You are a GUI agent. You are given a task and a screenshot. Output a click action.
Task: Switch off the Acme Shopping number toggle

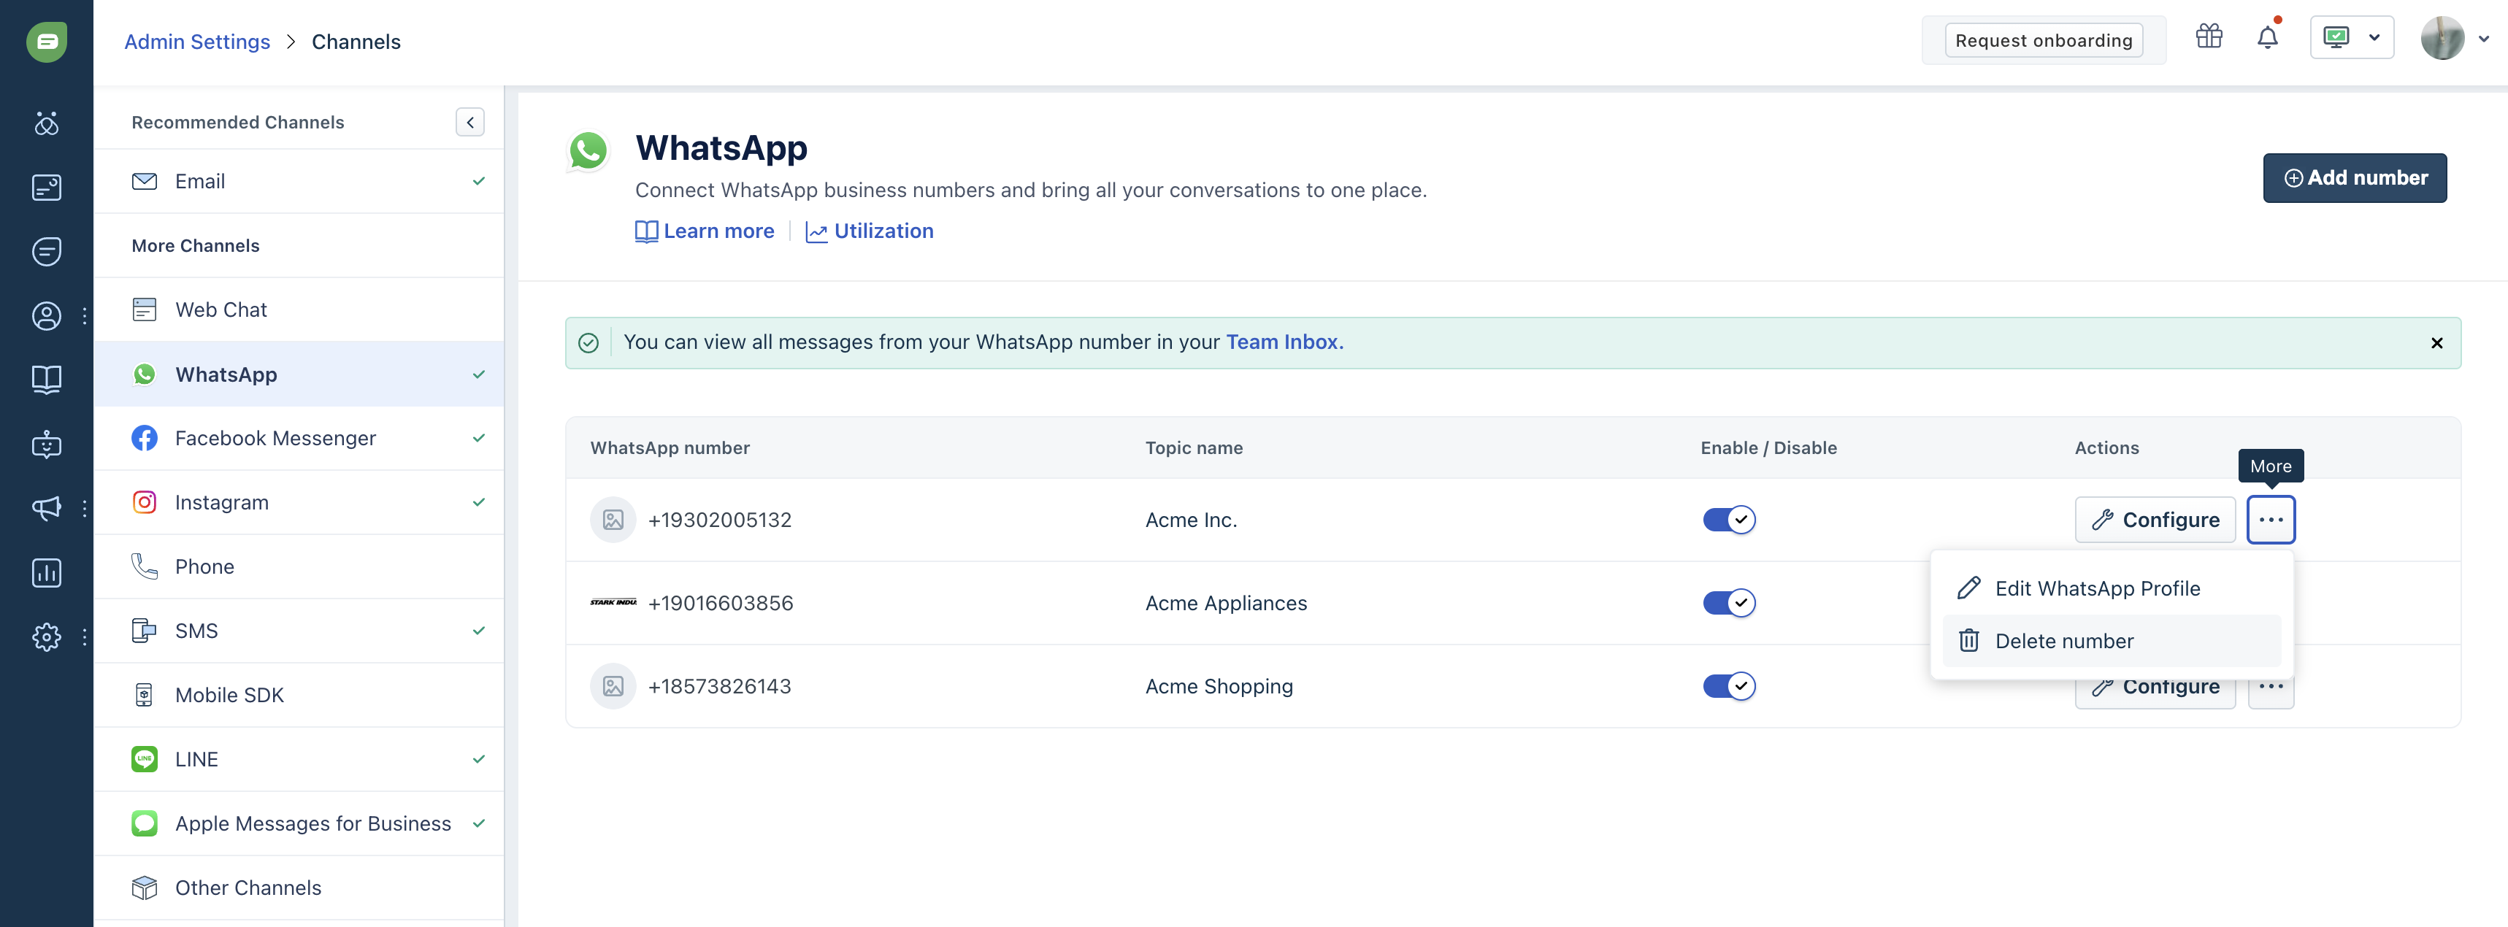[1728, 686]
